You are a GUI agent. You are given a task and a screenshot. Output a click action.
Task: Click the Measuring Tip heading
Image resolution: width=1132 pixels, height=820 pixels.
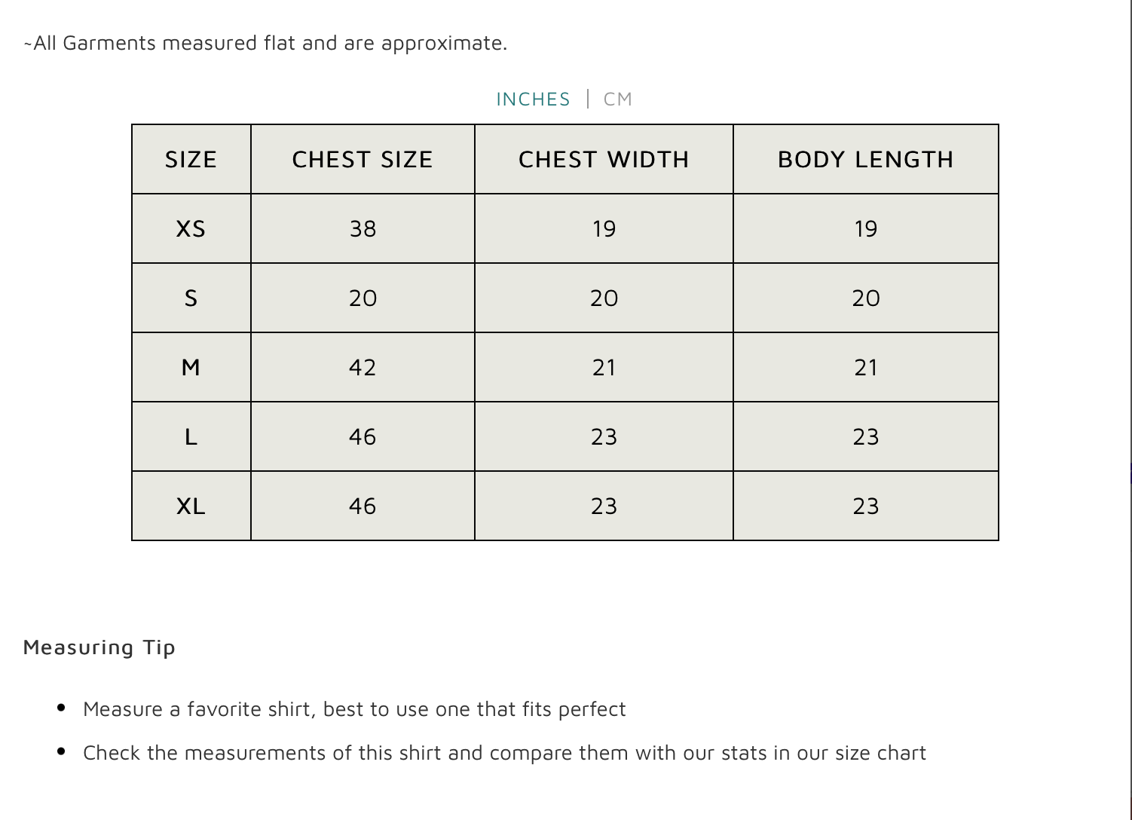pos(99,647)
